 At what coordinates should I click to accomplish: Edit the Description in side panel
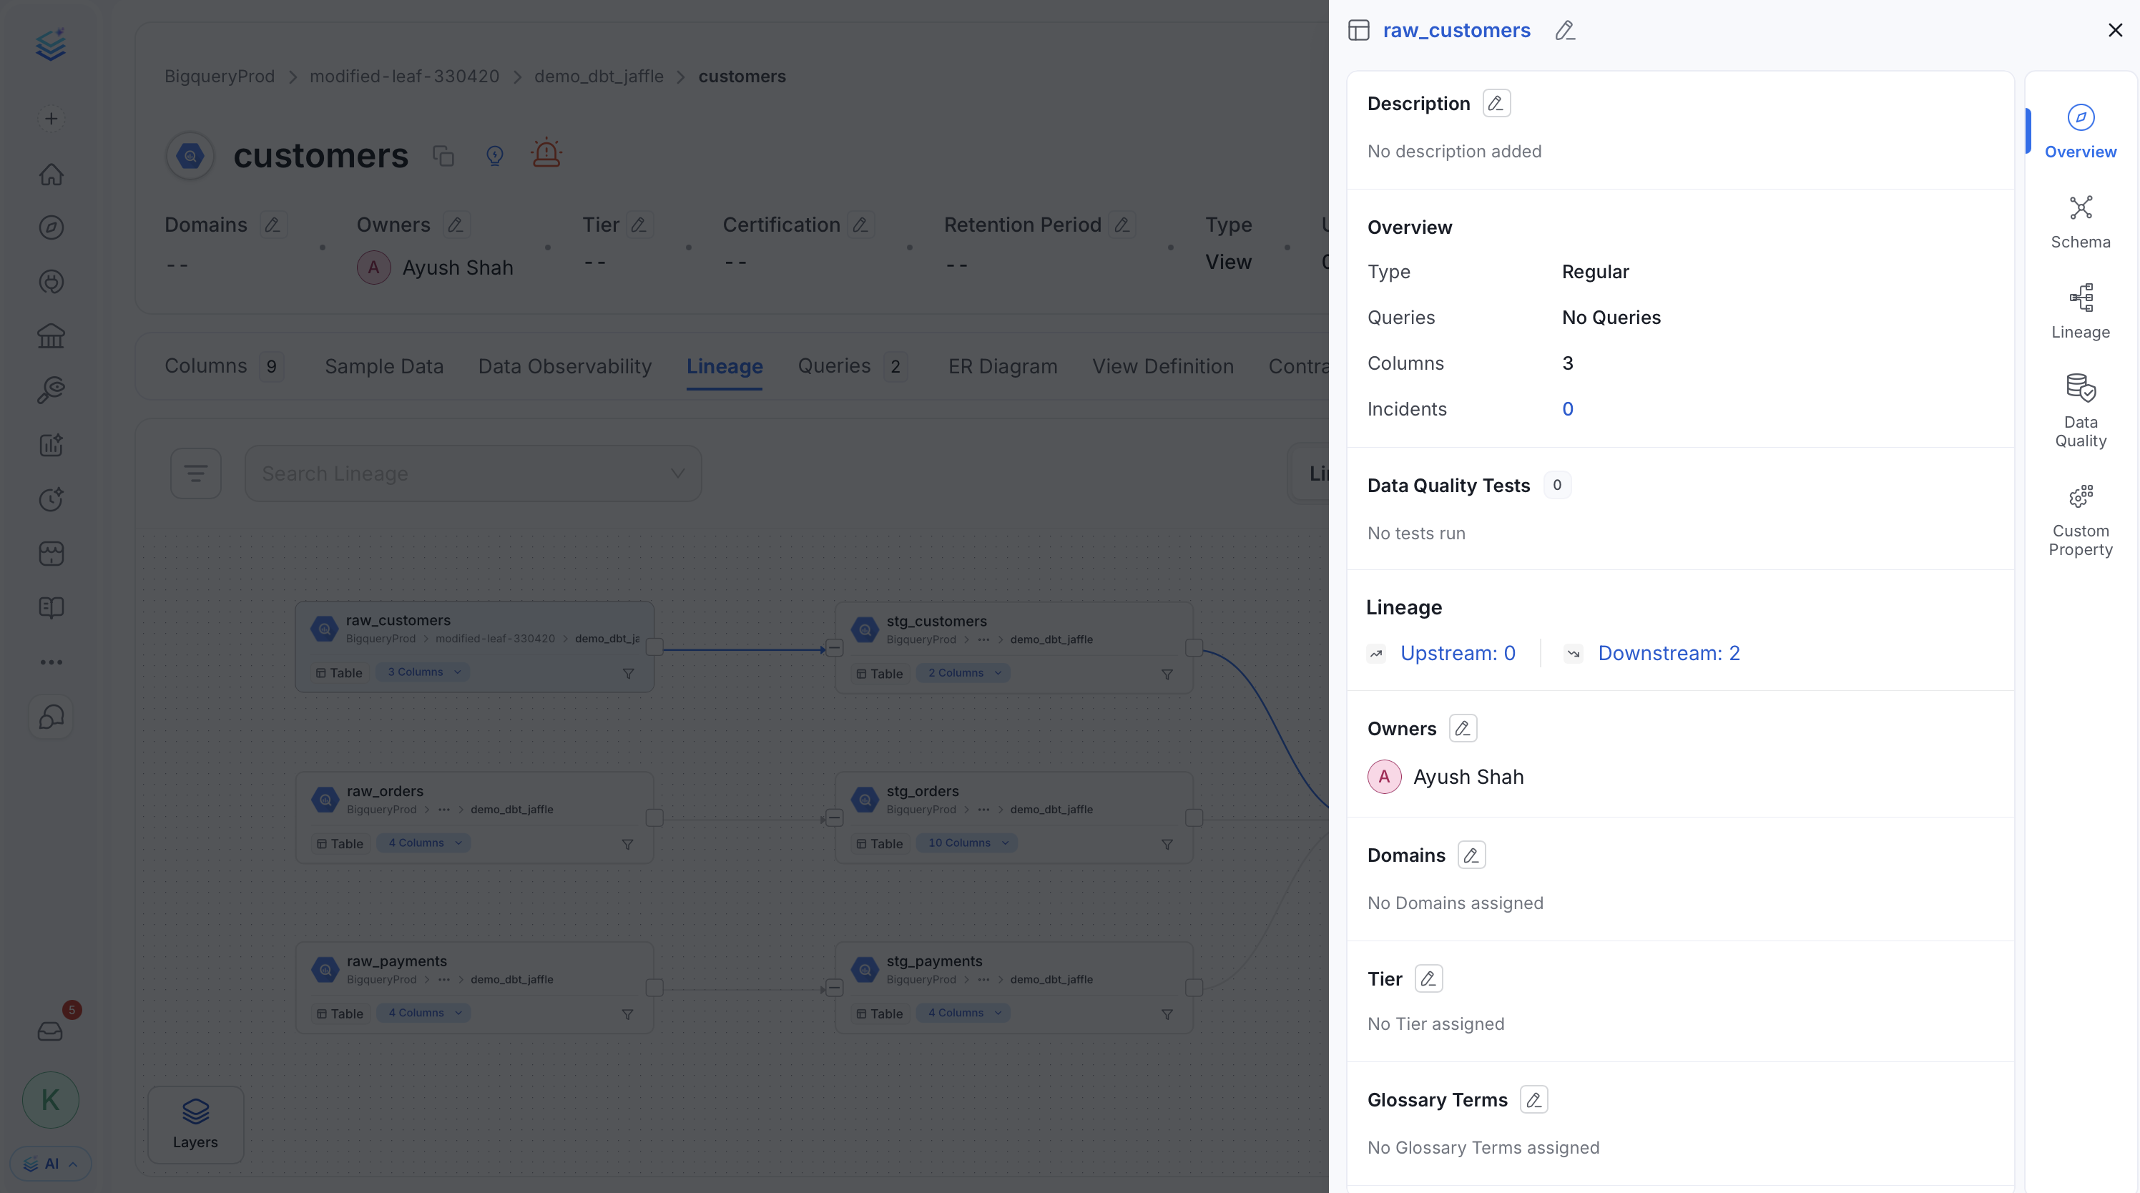[x=1496, y=103]
